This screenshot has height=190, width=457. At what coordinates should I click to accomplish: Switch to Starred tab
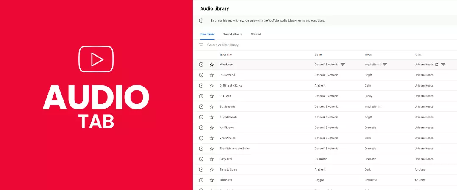[x=256, y=35]
